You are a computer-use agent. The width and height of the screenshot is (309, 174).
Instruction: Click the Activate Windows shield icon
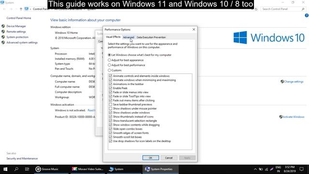(x=281, y=117)
